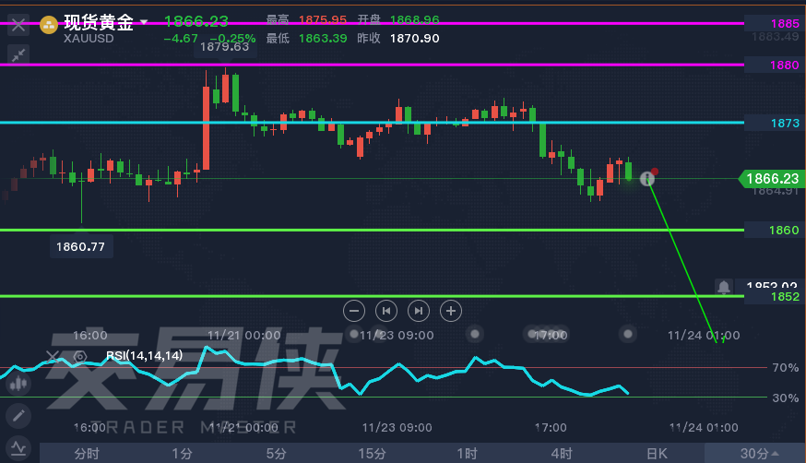Select the 1时 timeframe tab
The image size is (806, 463).
tap(467, 453)
